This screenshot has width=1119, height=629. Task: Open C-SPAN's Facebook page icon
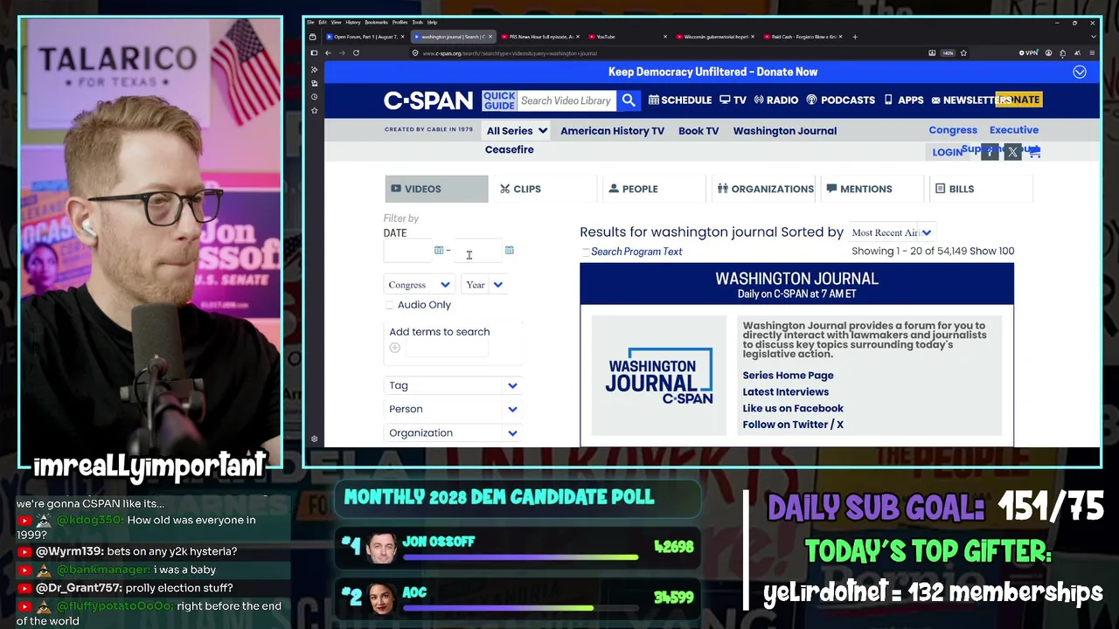(x=990, y=152)
